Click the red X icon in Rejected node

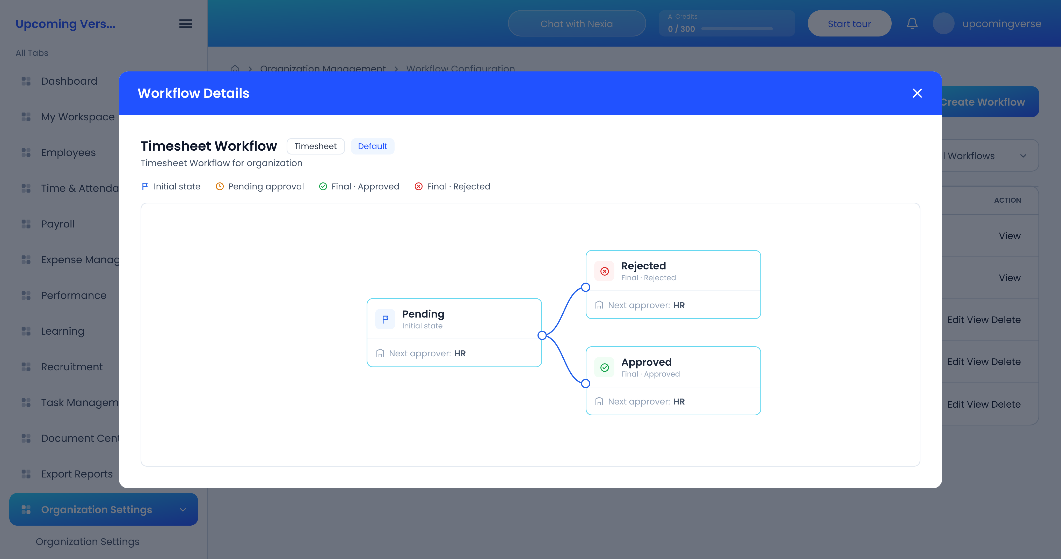click(604, 271)
